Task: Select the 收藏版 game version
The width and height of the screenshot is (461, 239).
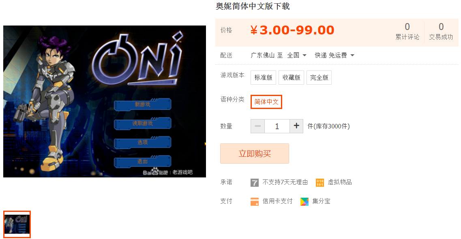Action: coord(291,77)
